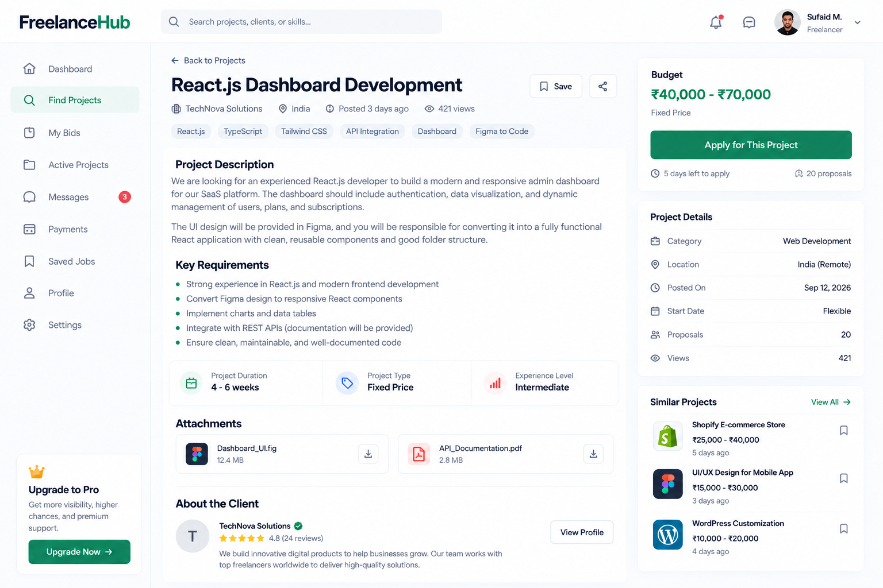This screenshot has width=883, height=588.
Task: Click the PDF file icon for API_Documentation.pdf
Action: [x=419, y=454]
